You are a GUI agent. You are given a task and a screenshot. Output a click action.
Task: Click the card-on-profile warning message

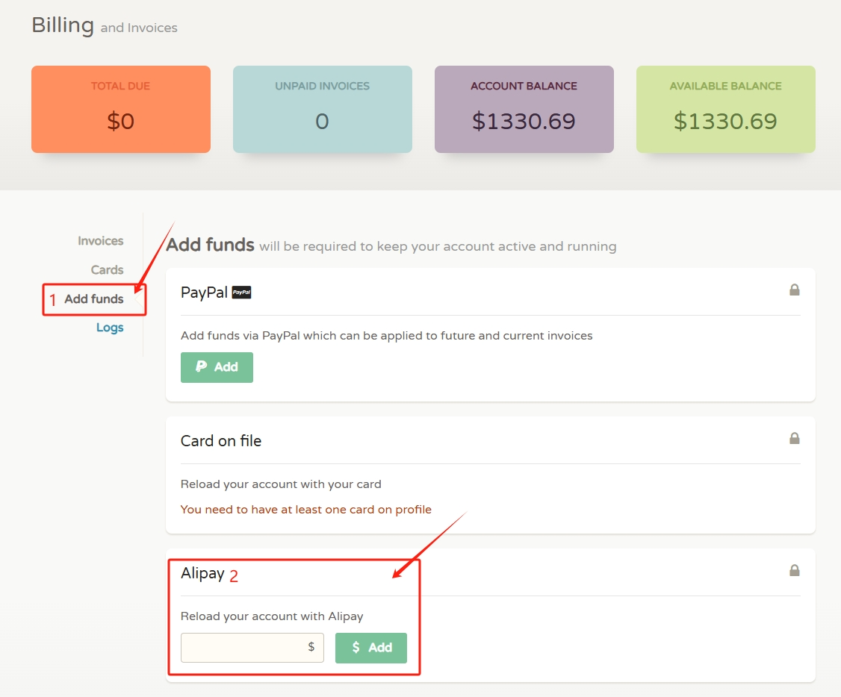(x=306, y=510)
